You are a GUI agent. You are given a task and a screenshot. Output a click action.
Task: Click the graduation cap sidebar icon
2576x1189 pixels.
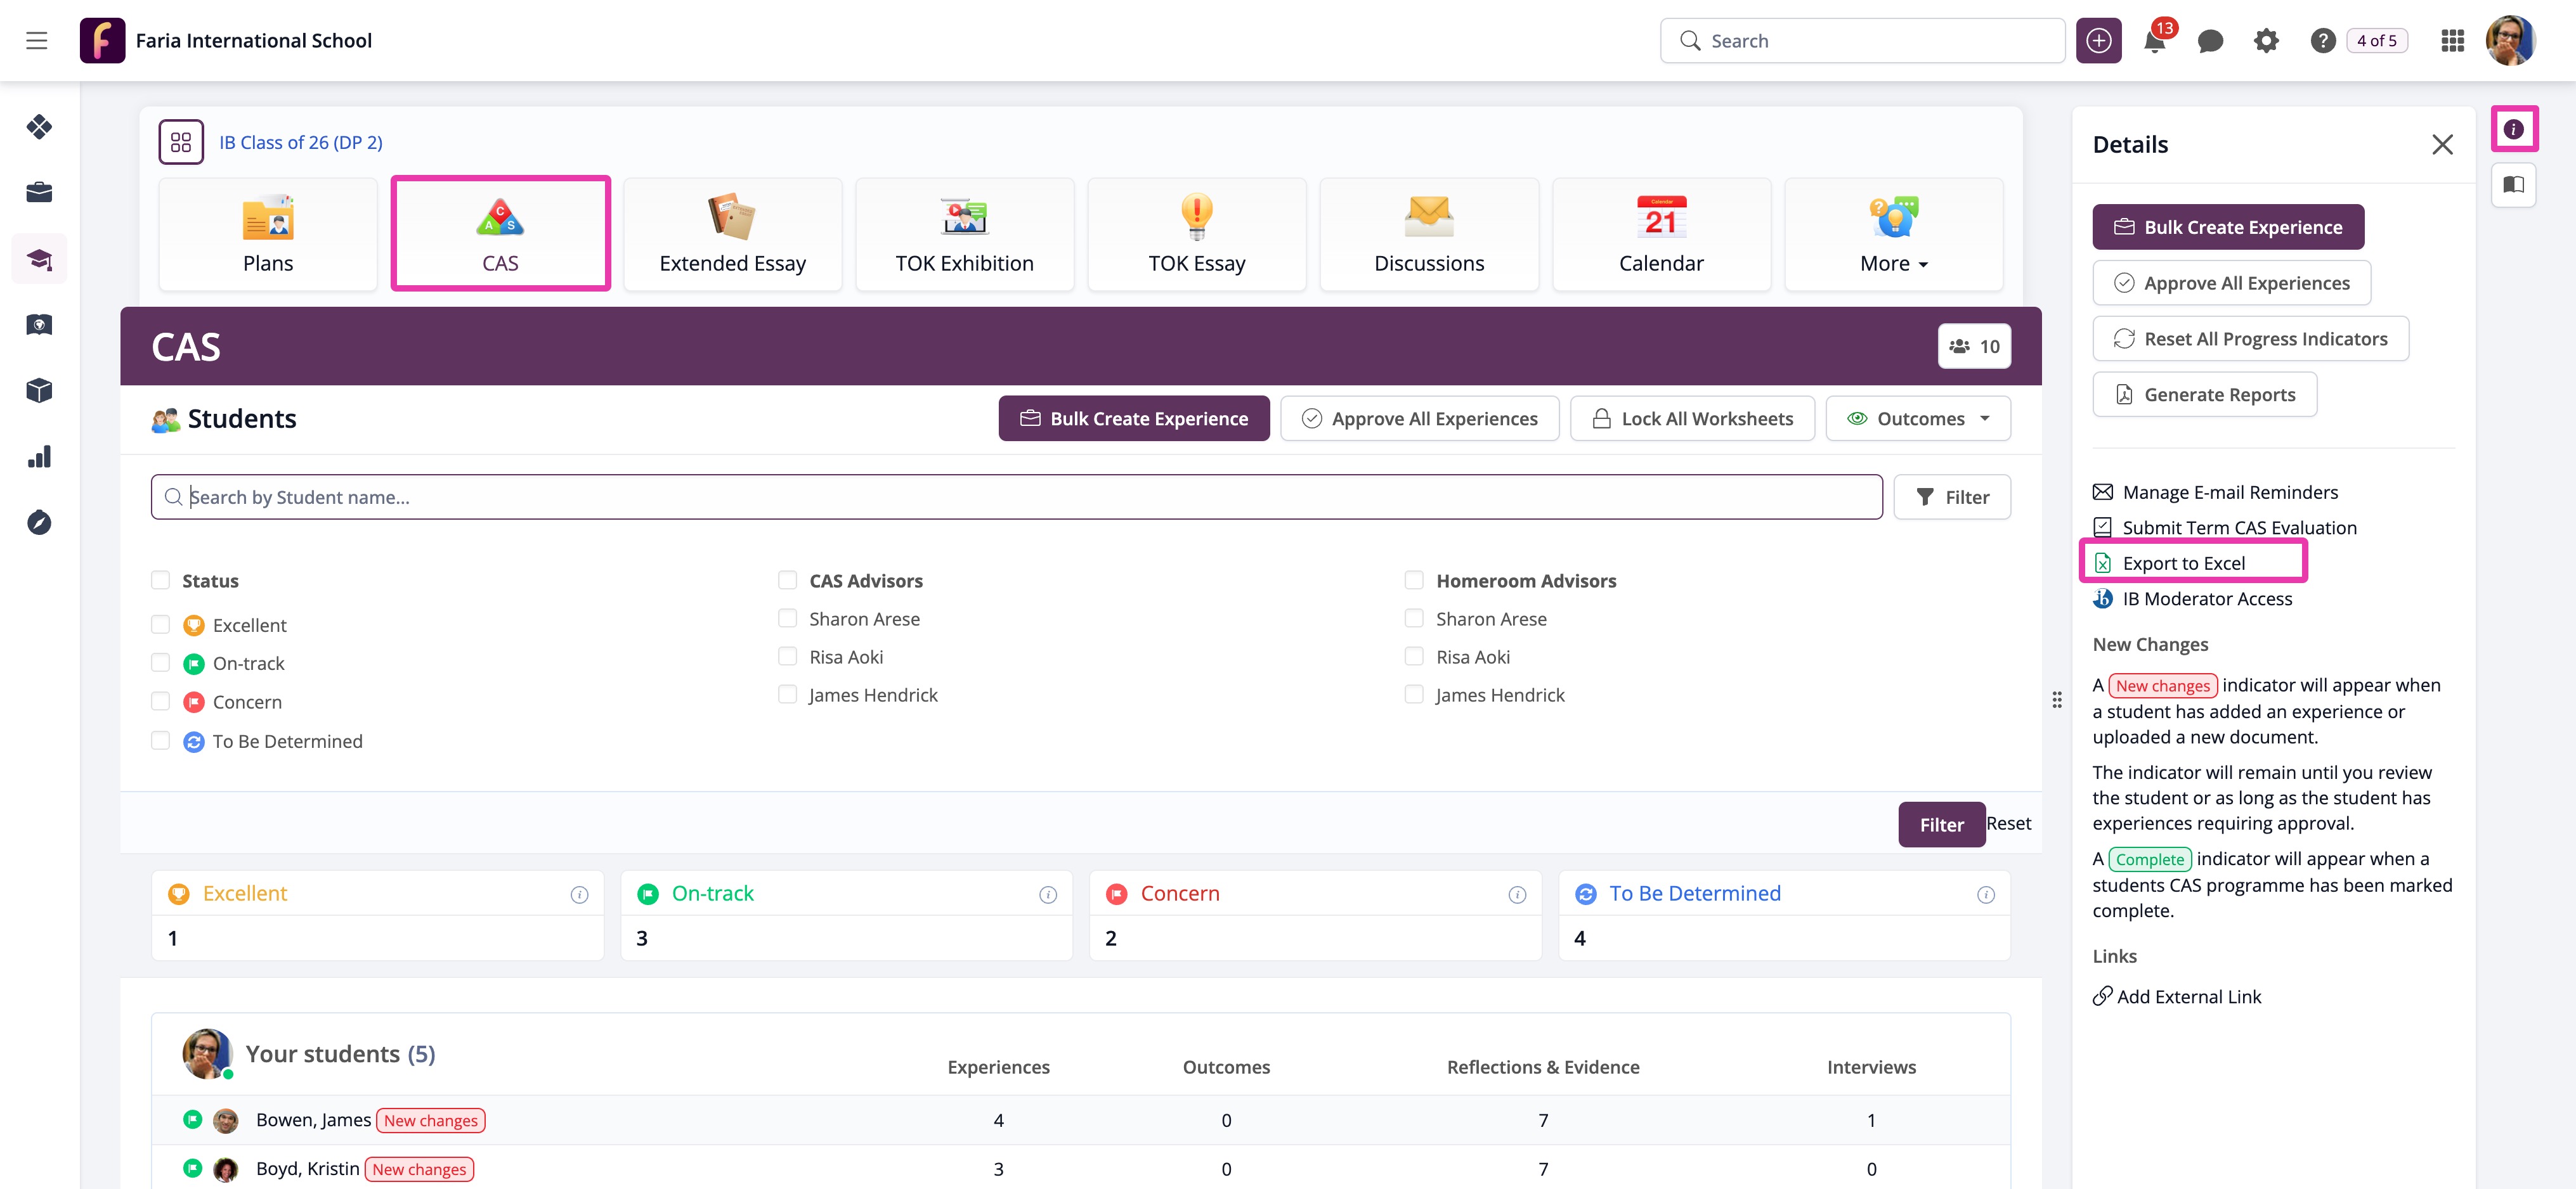coord(39,259)
